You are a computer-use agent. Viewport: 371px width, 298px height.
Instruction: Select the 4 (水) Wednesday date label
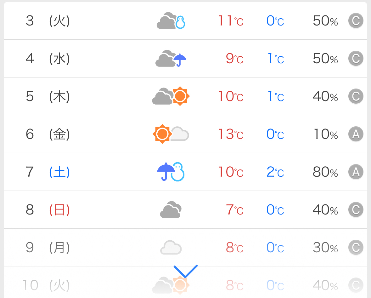(48, 59)
